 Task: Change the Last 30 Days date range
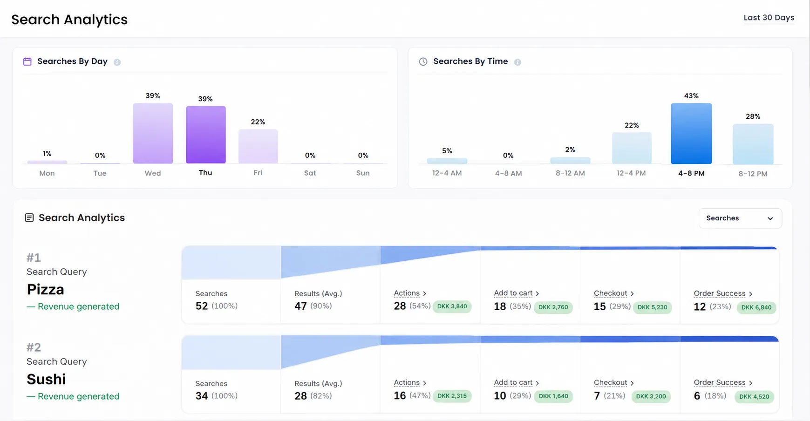[769, 18]
